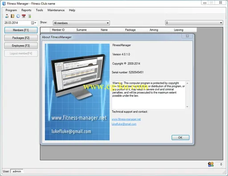Viewport: 228px width, 176px height.
Task: Click the Arriving column header
Action: point(154,30)
